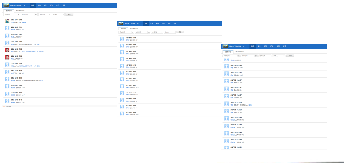
Task: Click the default avatar on the 12:19 entry
Action: click(227, 103)
